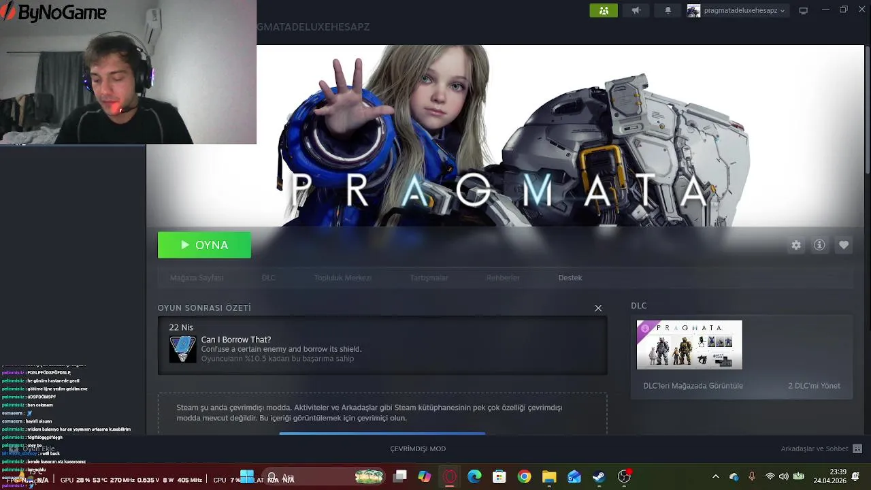Click DLC'leri Mağazada Görüntüle link
The width and height of the screenshot is (871, 490).
pos(693,386)
